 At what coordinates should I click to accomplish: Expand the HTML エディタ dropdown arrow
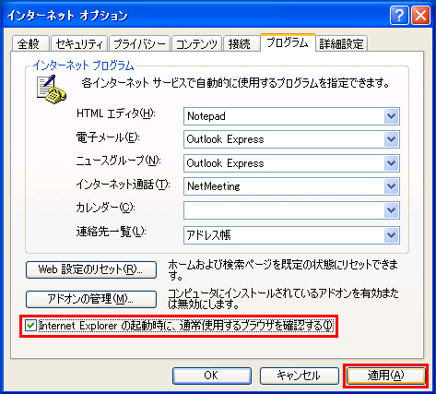click(x=391, y=116)
